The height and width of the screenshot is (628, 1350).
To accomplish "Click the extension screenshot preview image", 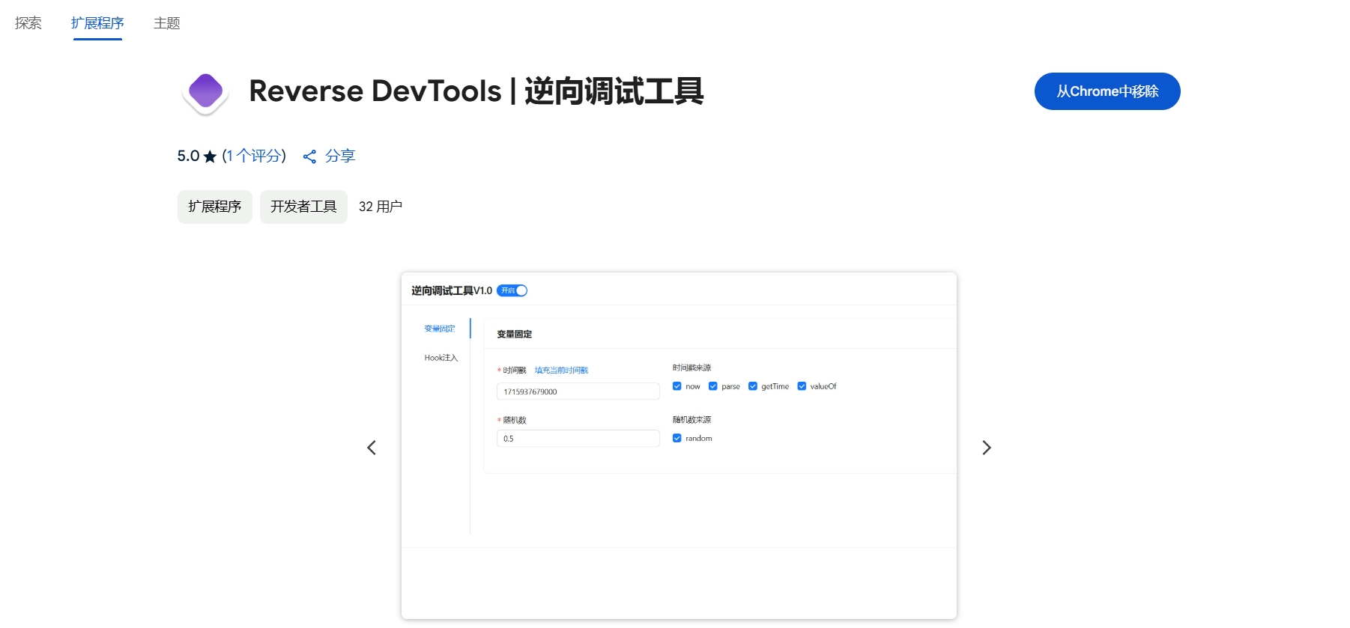I will pos(679,446).
